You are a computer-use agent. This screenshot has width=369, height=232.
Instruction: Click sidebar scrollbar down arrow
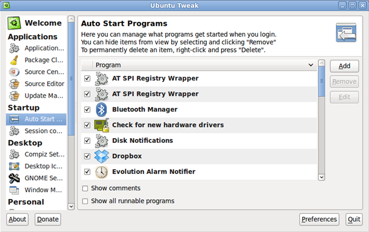point(71,207)
